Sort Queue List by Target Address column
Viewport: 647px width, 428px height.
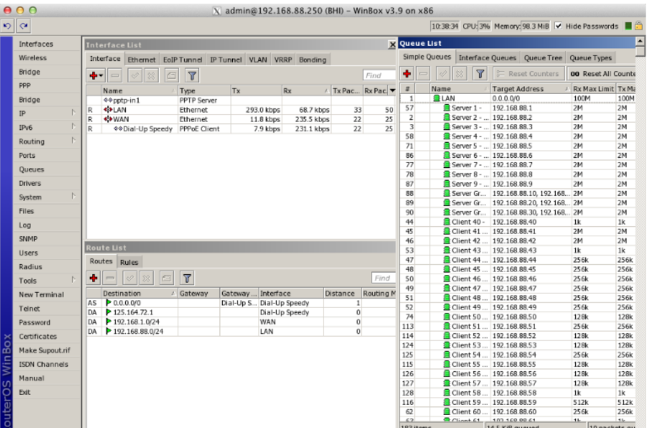tap(531, 88)
